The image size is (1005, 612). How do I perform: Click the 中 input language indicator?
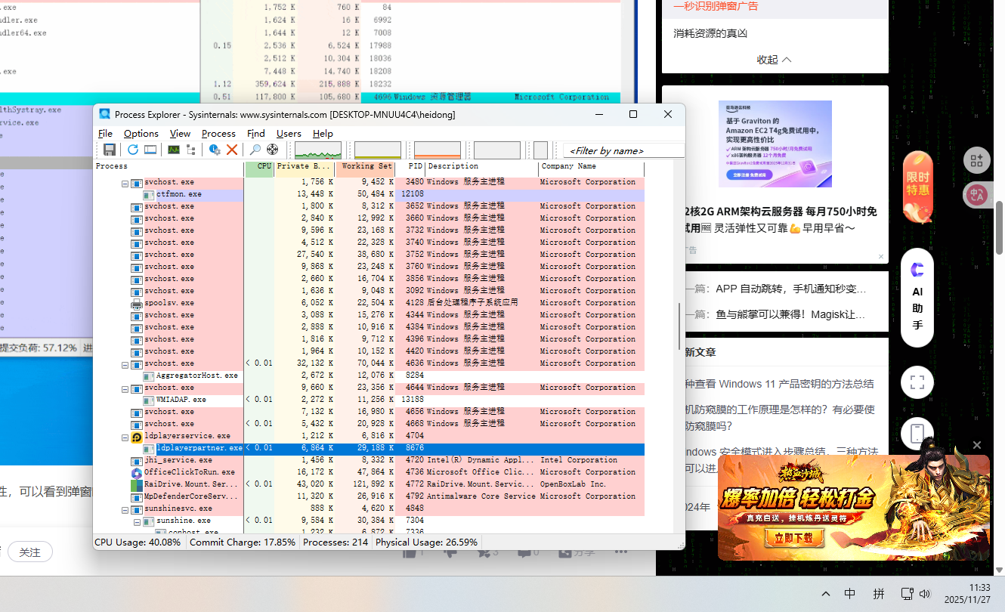(x=850, y=594)
